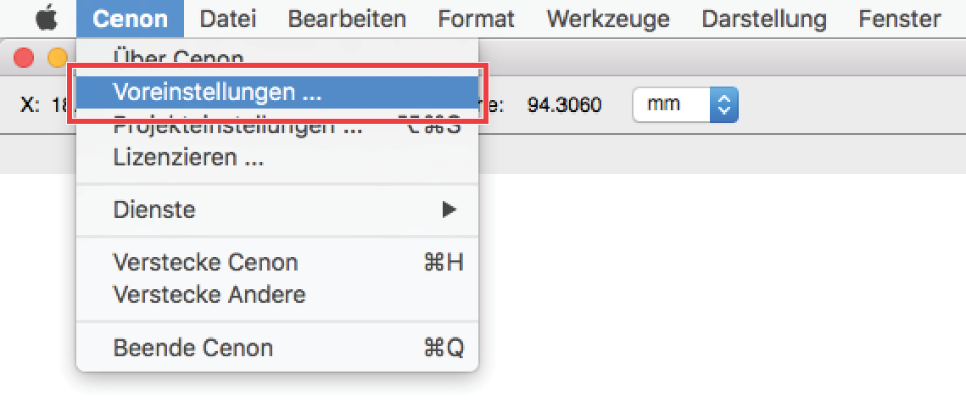Open the Fenster menu
The width and height of the screenshot is (966, 419).
[x=900, y=20]
